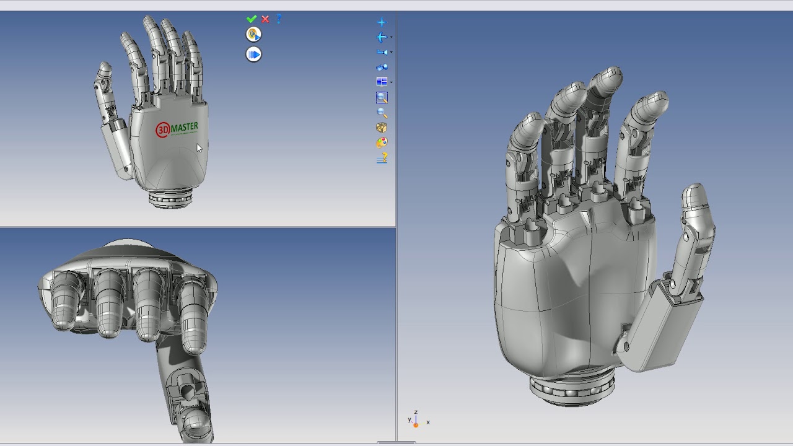793x446 pixels.
Task: Click the 3D MASTER logo on the palm
Action: click(x=177, y=129)
